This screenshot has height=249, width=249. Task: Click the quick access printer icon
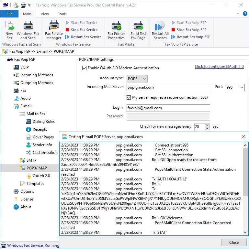coord(23,5)
